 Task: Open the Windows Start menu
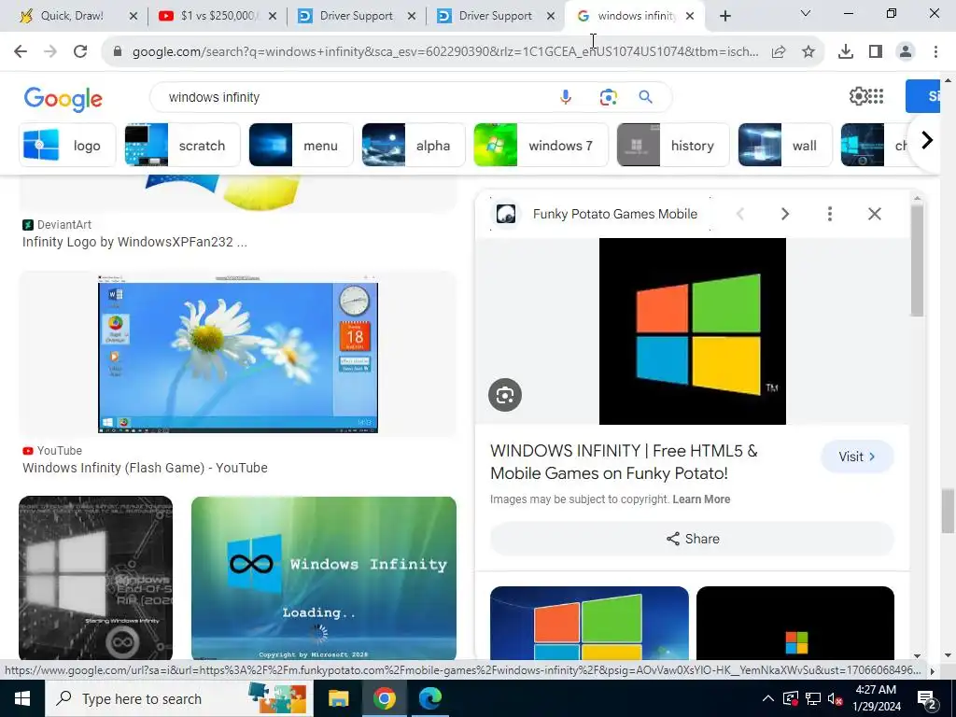tap(22, 698)
